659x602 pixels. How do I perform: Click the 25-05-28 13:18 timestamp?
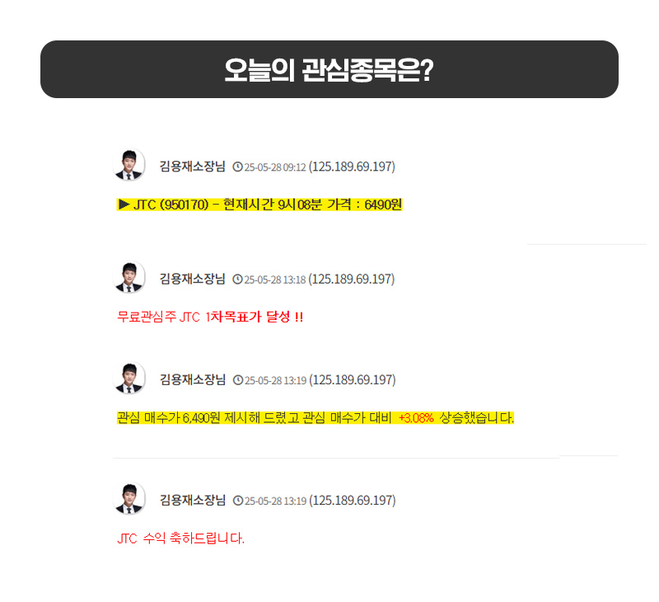tap(275, 280)
